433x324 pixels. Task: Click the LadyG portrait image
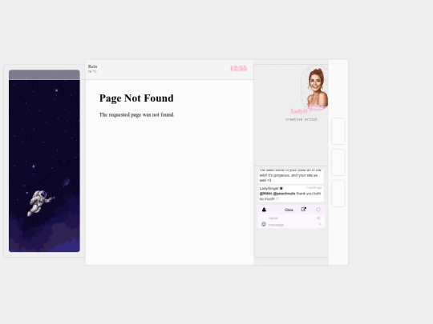pos(314,88)
